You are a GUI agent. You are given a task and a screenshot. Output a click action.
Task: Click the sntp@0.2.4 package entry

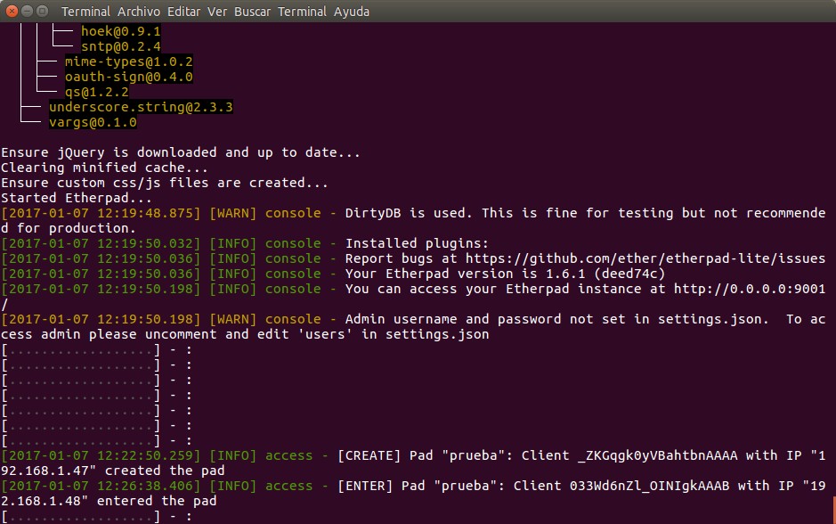coord(108,46)
